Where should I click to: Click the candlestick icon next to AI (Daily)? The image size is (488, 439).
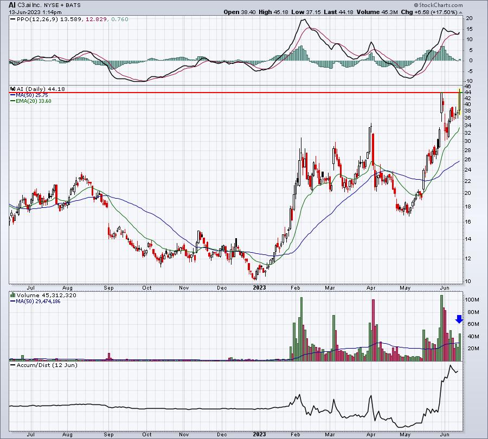click(13, 89)
